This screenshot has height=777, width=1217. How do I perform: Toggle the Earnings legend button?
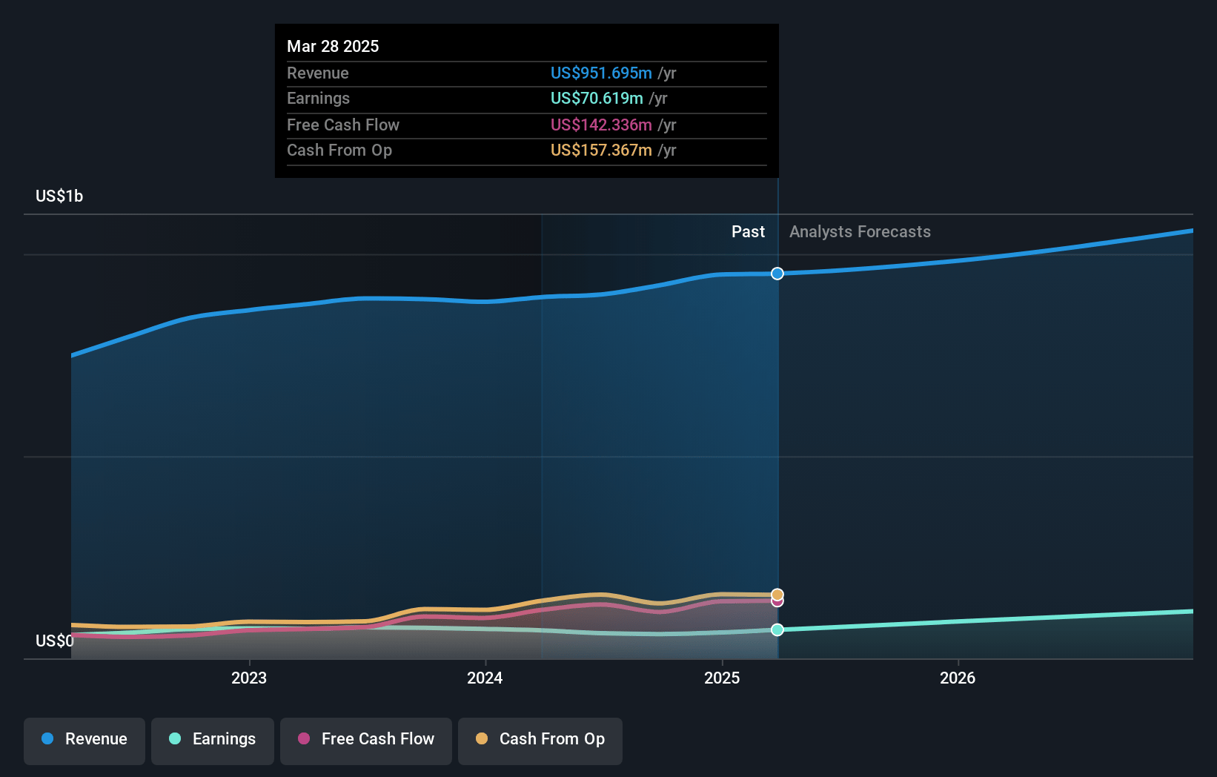[213, 741]
